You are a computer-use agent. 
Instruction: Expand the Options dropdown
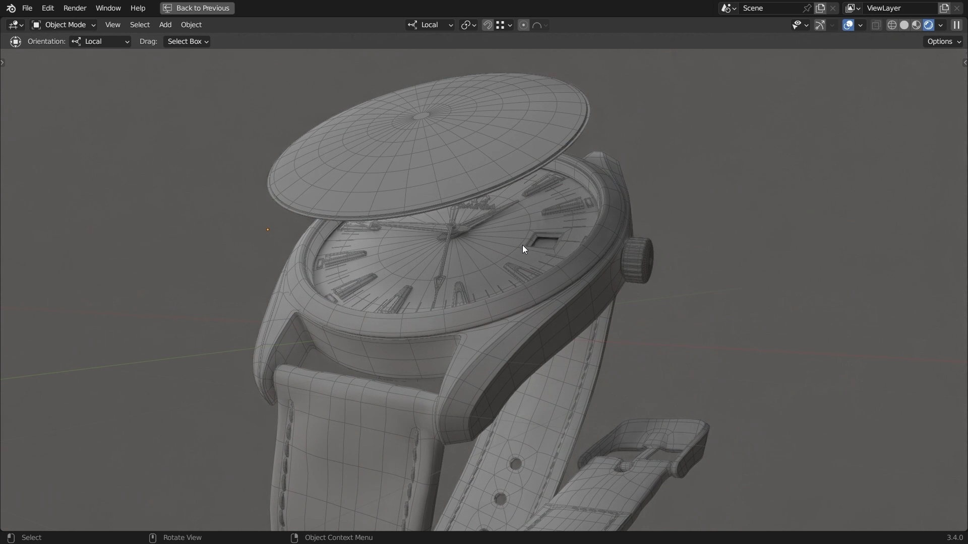click(x=944, y=41)
